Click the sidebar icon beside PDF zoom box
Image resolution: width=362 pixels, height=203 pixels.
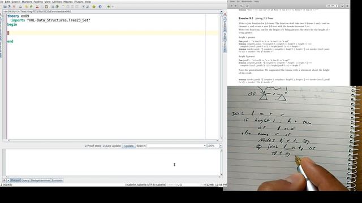point(342,6)
